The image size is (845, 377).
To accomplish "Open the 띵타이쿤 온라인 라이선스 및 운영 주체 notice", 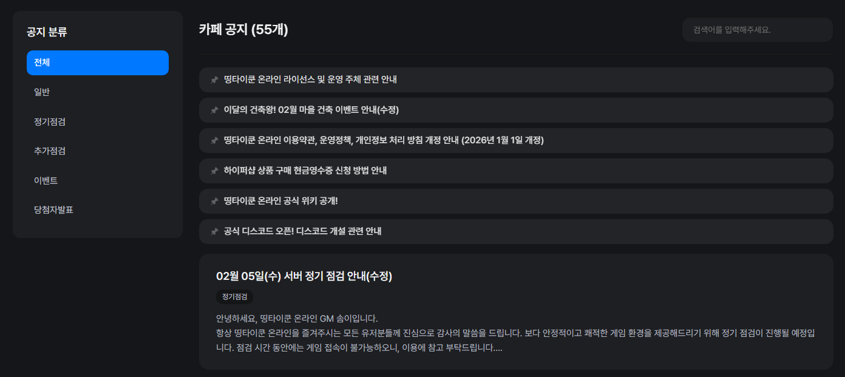I will coord(310,80).
